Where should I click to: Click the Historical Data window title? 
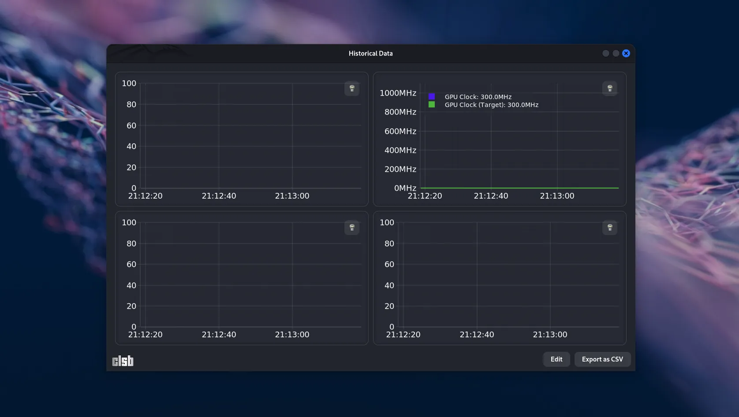(x=370, y=53)
